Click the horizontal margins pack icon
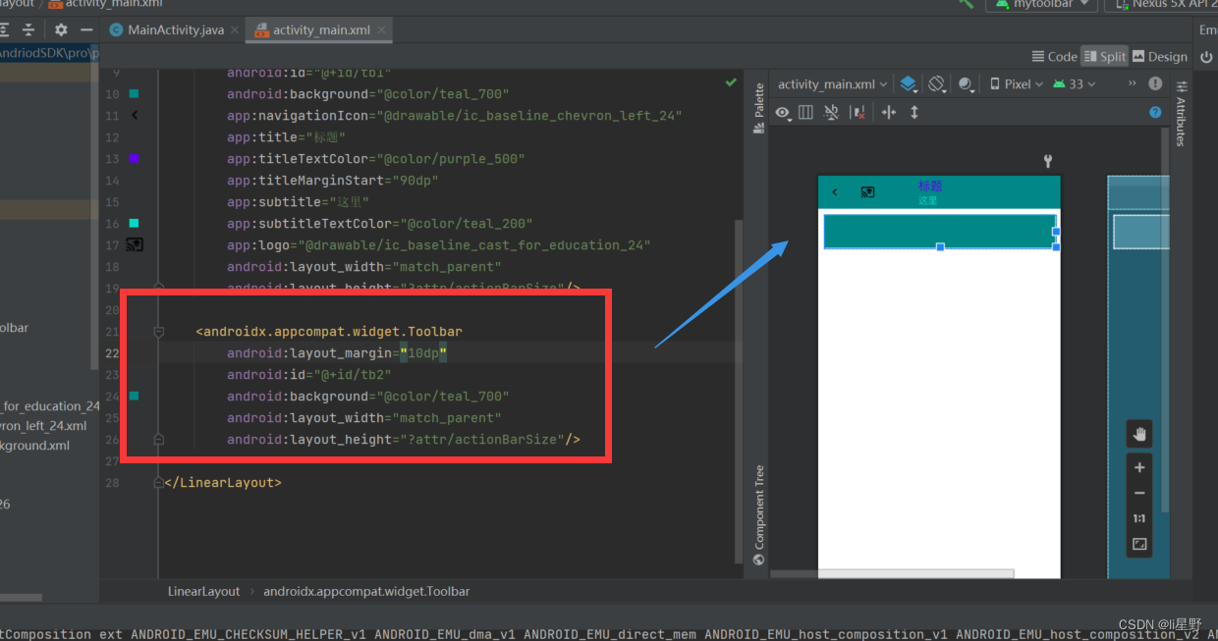 click(x=889, y=113)
